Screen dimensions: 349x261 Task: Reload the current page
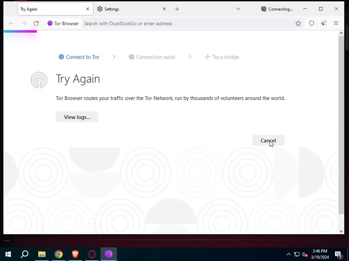pyautogui.click(x=36, y=23)
